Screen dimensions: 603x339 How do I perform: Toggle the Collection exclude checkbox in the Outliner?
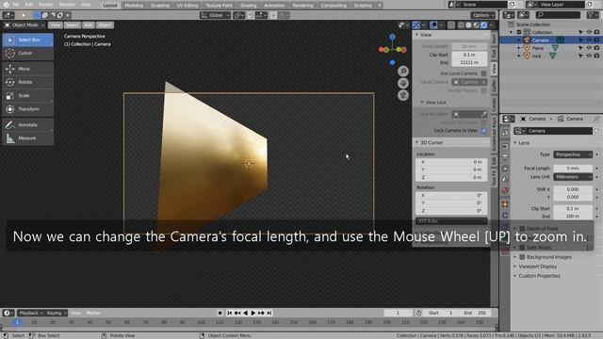pos(519,32)
